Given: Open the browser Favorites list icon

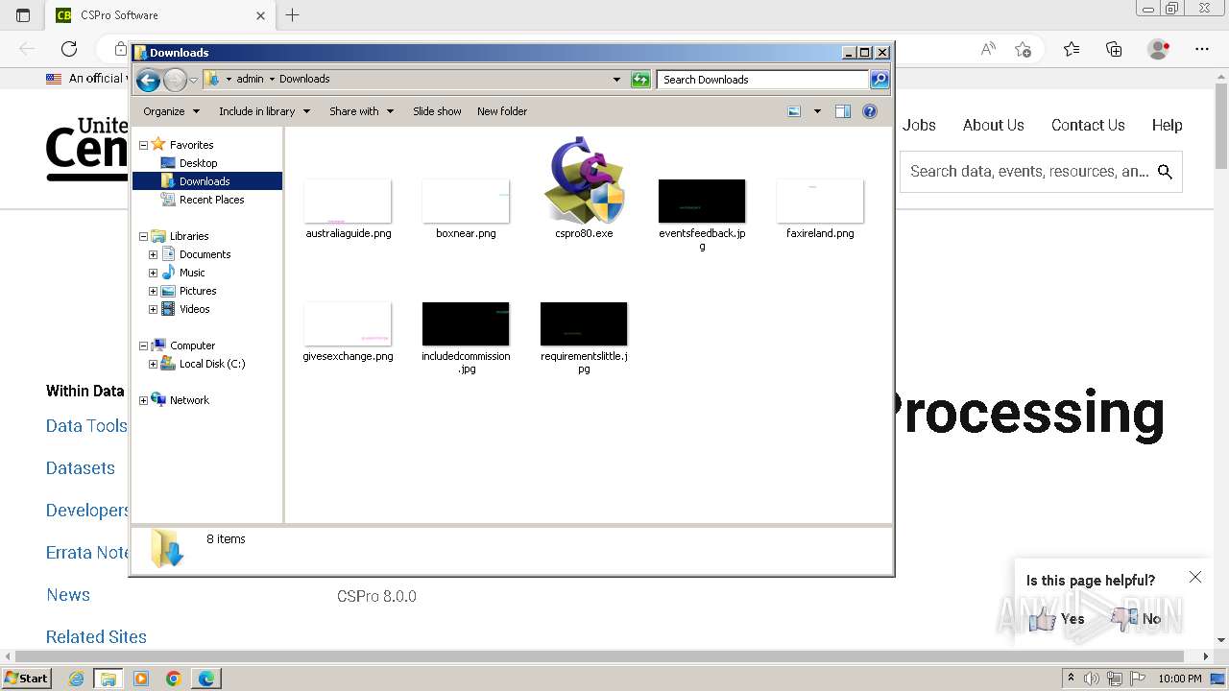Looking at the screenshot, I should 1072,49.
